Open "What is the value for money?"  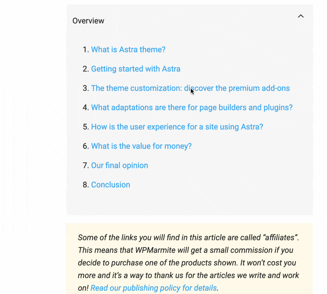pyautogui.click(x=141, y=146)
